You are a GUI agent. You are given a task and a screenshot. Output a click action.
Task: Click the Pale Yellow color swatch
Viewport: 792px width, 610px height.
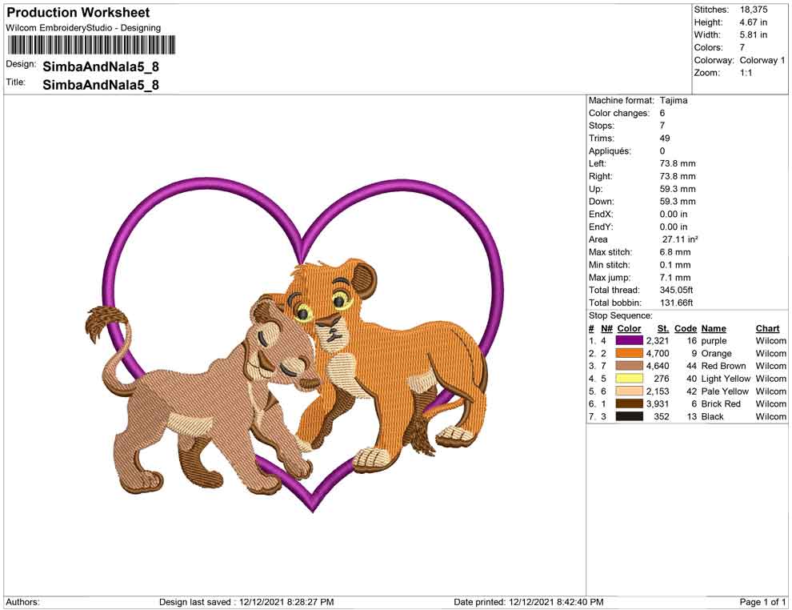click(629, 391)
